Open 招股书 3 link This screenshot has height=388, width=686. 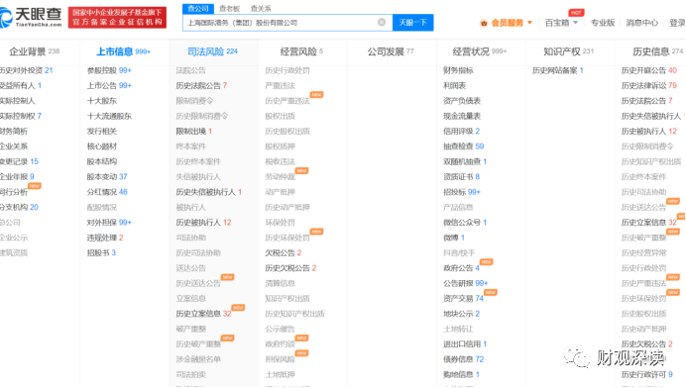(101, 253)
